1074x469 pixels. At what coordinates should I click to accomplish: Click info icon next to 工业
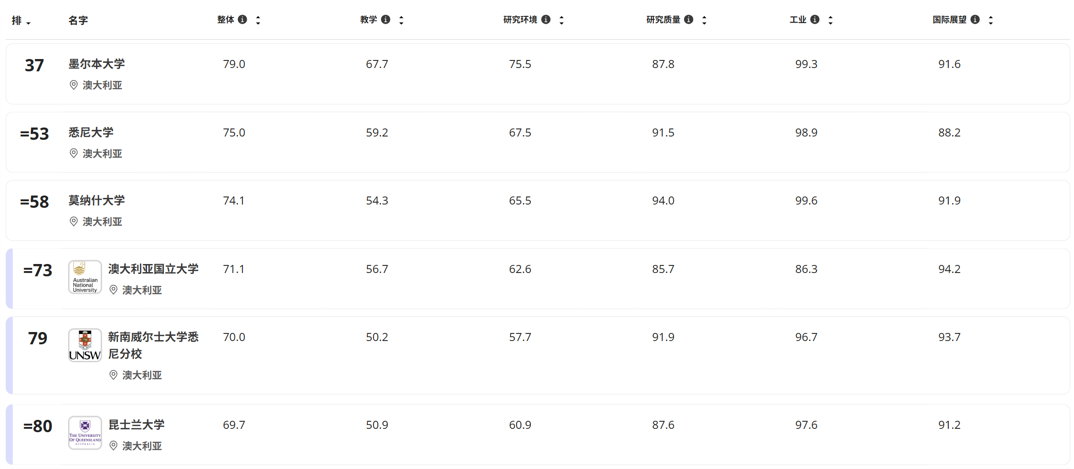[x=815, y=19]
